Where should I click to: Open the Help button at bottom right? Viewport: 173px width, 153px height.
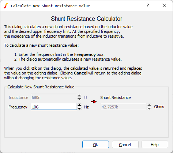pyautogui.click(x=155, y=145)
